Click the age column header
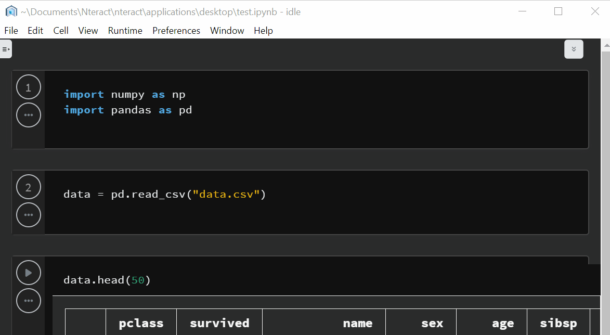This screenshot has width=610, height=335. point(492,323)
